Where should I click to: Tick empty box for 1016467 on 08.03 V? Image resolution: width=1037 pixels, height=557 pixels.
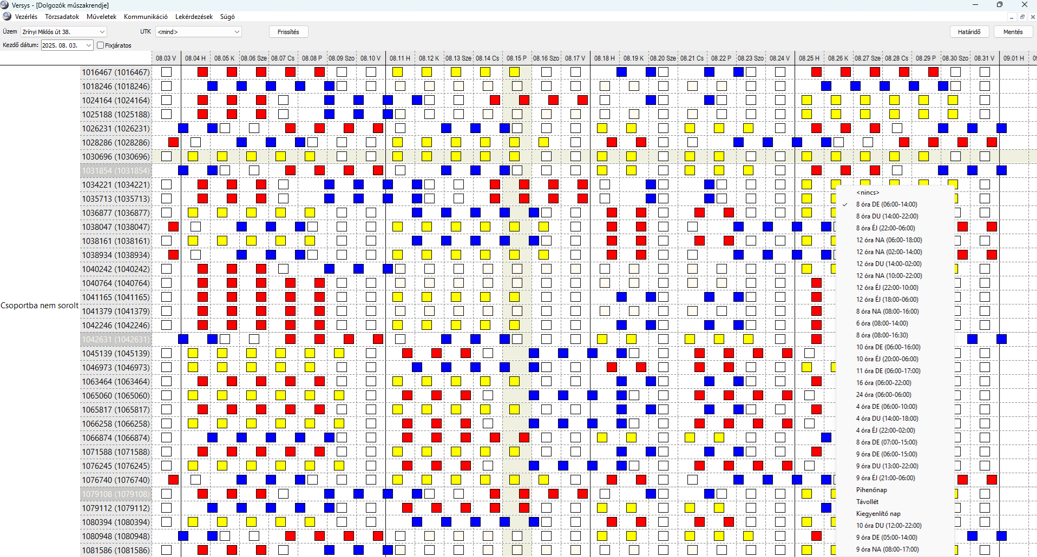(x=167, y=72)
